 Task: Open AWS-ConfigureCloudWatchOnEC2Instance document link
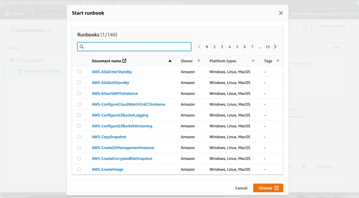pyautogui.click(x=128, y=104)
